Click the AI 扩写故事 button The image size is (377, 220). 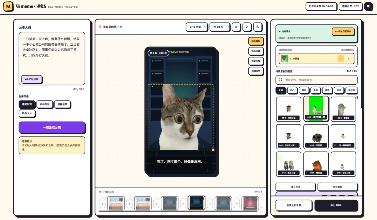click(x=32, y=79)
